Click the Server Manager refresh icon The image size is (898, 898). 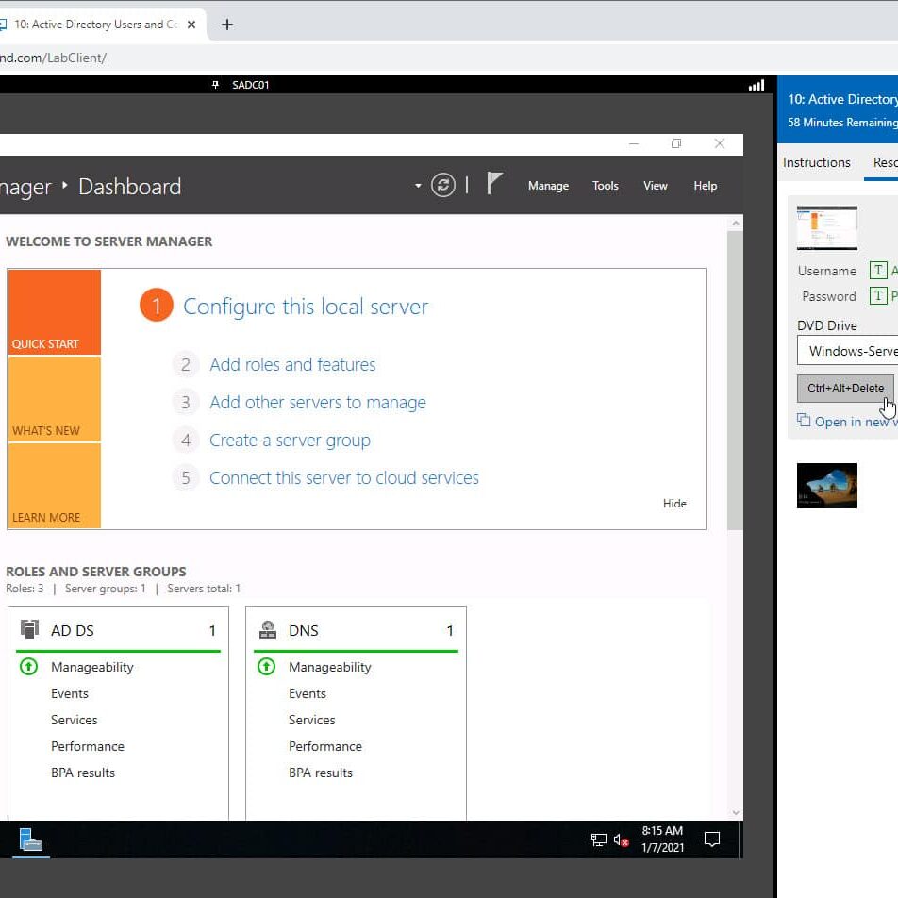click(x=443, y=186)
